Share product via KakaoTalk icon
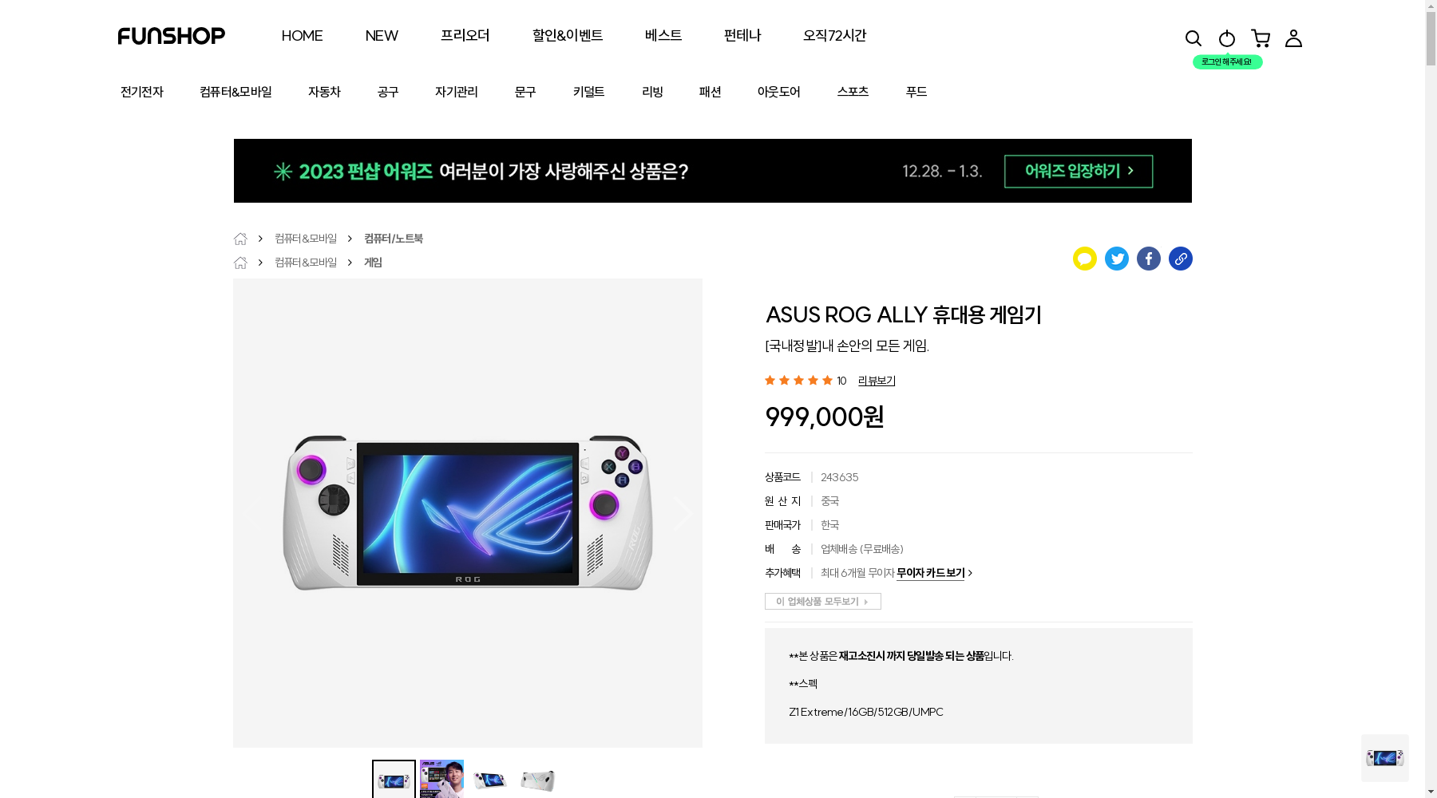Viewport: 1437px width, 798px height. coord(1084,259)
